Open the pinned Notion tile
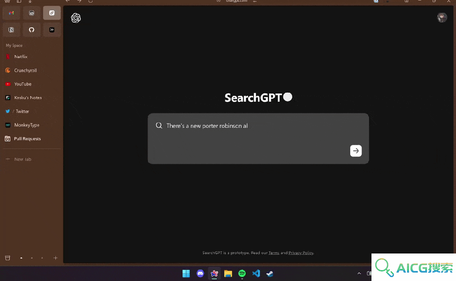 11,30
